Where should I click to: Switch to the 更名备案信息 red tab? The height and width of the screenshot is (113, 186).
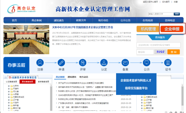pos(27,82)
